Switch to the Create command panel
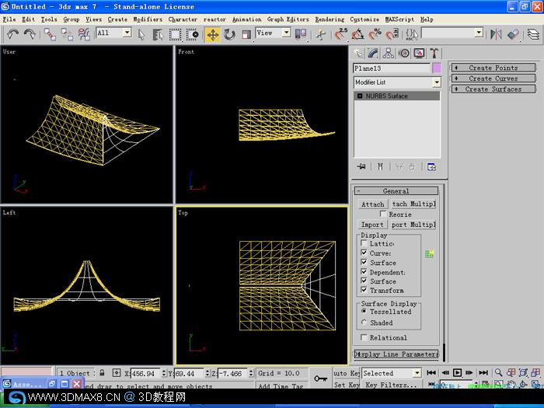544x408 pixels. [358, 53]
